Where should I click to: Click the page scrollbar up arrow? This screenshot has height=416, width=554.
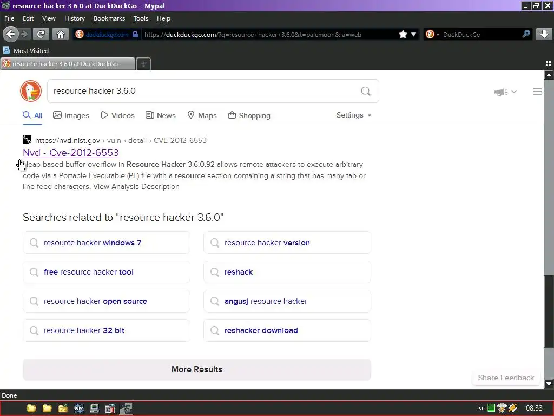[549, 75]
